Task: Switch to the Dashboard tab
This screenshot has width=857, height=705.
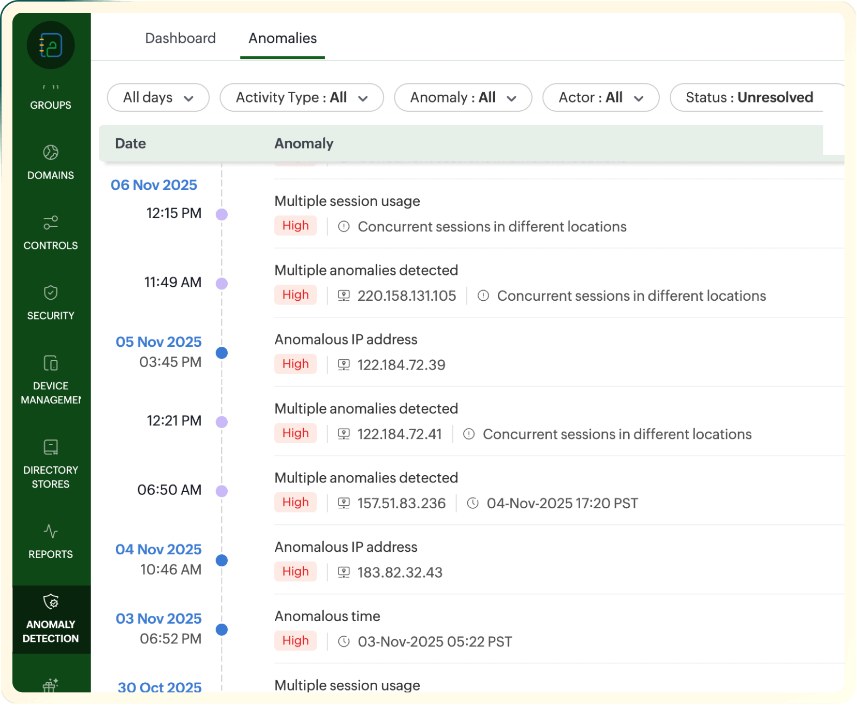Action: (x=181, y=38)
